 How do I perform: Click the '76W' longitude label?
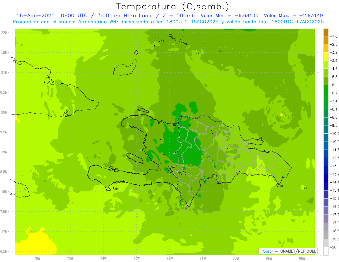pyautogui.click(x=37, y=258)
